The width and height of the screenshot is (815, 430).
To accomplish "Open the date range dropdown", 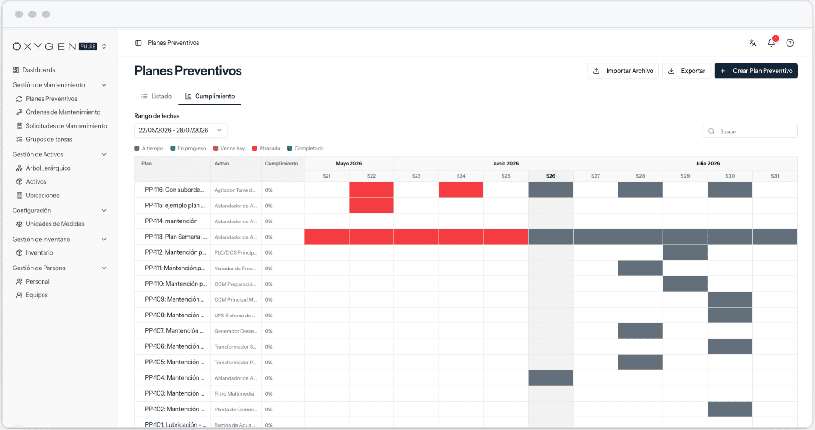I will (x=180, y=130).
